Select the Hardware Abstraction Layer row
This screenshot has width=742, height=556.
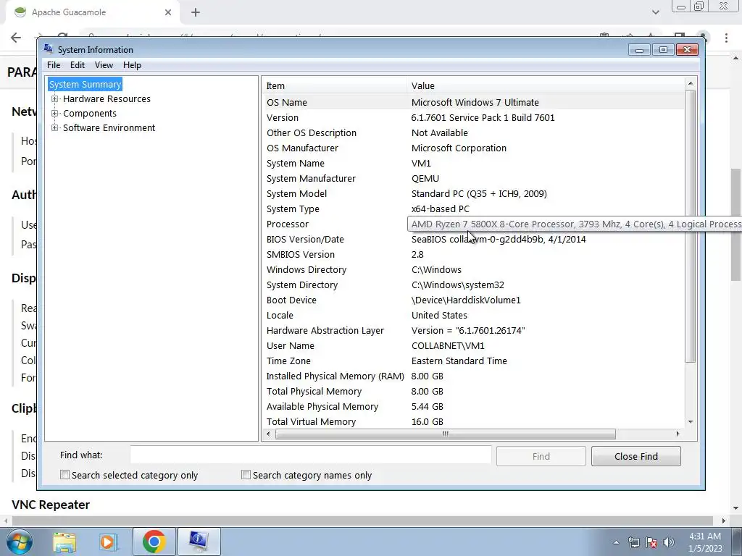[472, 330]
